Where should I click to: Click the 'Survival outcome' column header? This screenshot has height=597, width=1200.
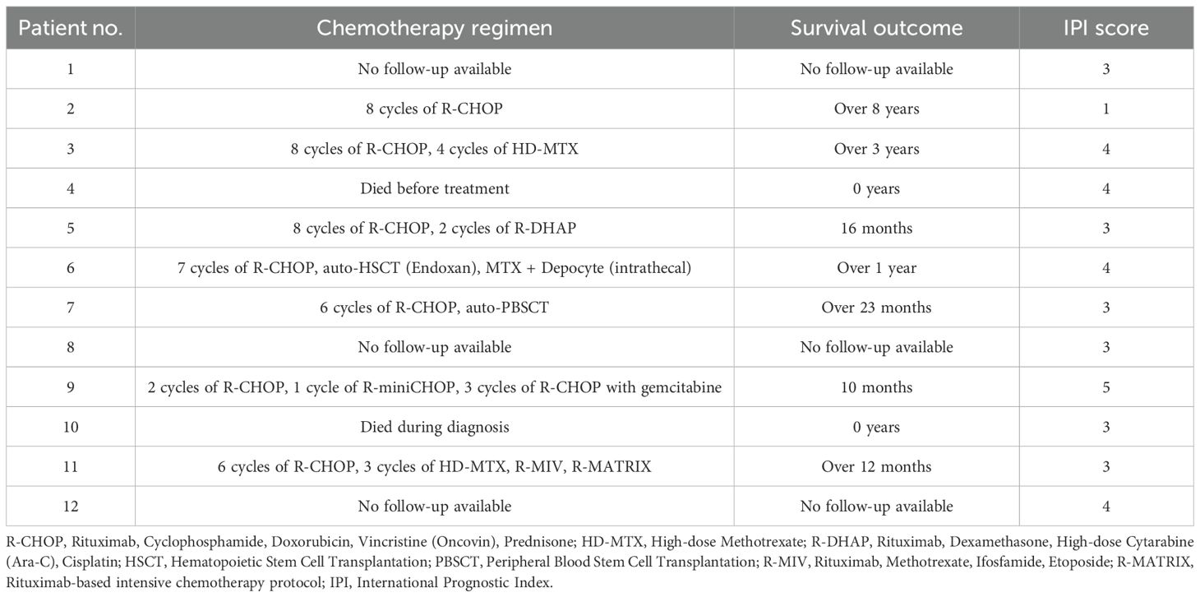[x=876, y=28]
